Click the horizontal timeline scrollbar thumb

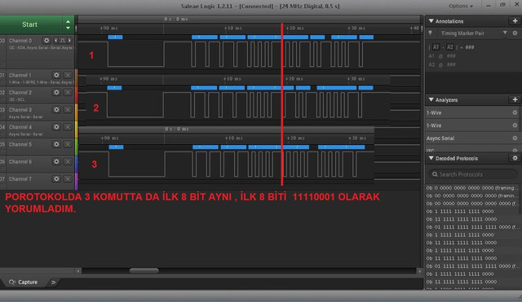144,271
